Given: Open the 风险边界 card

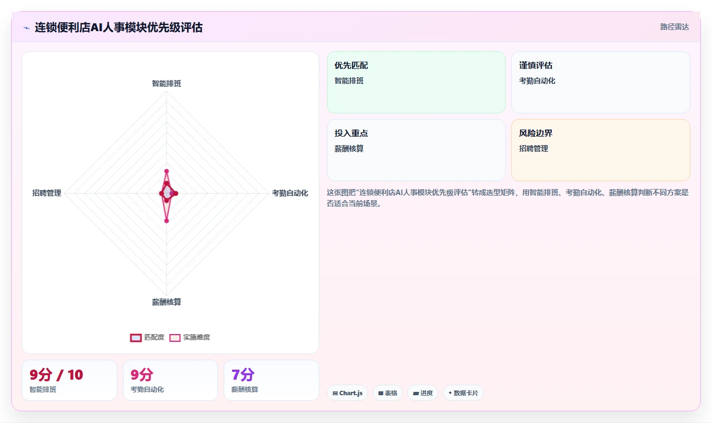Looking at the screenshot, I should 601,150.
